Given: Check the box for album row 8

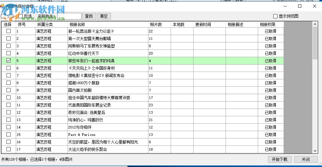Looking at the screenshot, I should pyautogui.click(x=8, y=83).
